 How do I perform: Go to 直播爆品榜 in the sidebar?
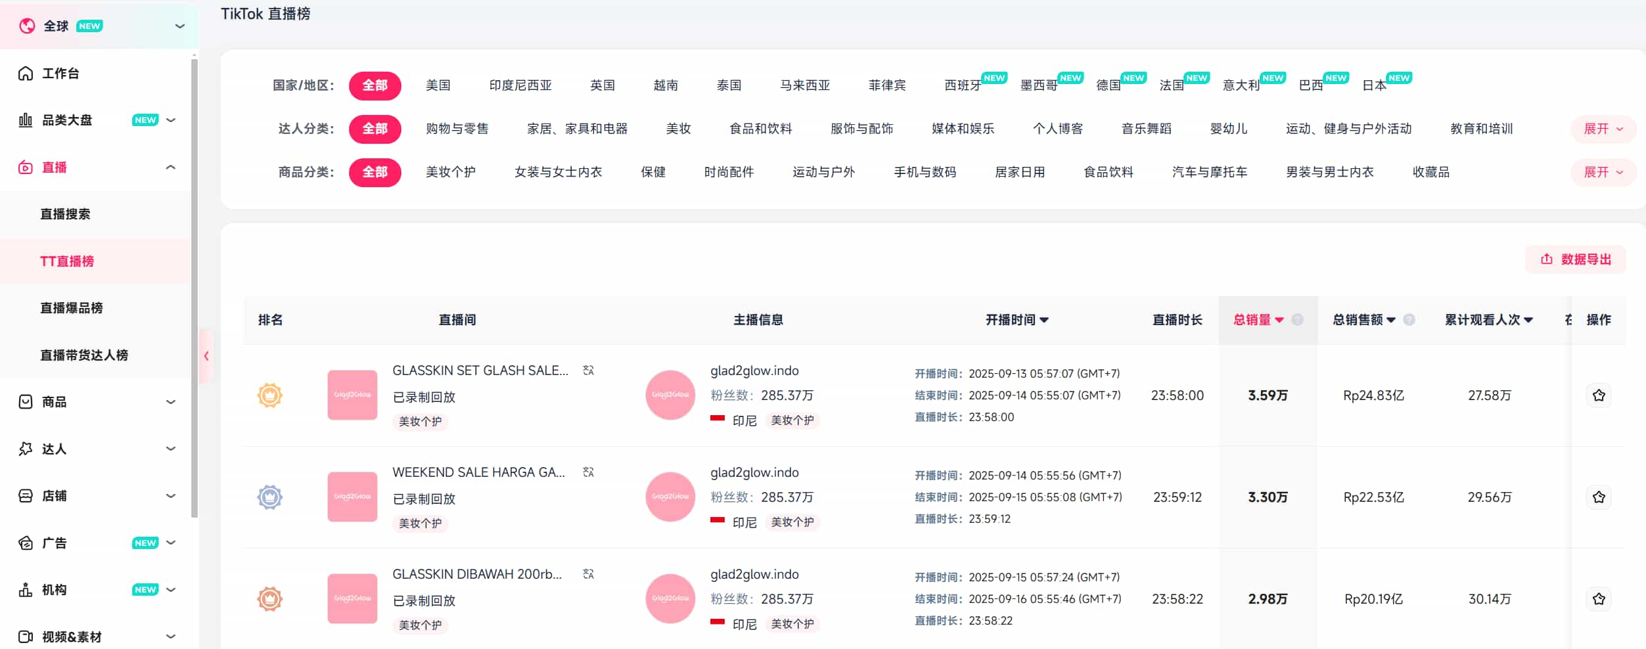(71, 308)
